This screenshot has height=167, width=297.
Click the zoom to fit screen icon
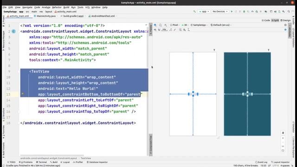283,150
